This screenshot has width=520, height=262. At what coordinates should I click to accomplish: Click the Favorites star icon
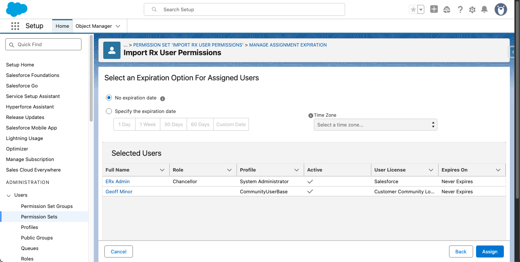(413, 10)
